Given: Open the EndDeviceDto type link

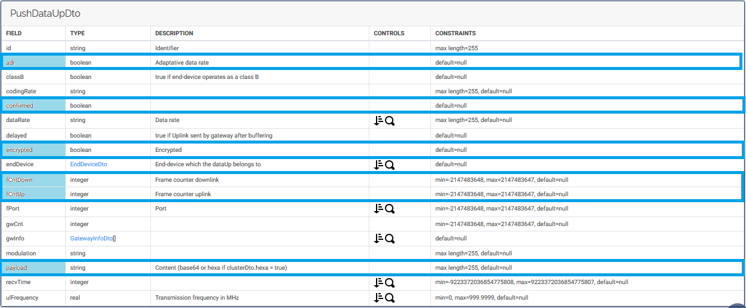Looking at the screenshot, I should point(89,164).
